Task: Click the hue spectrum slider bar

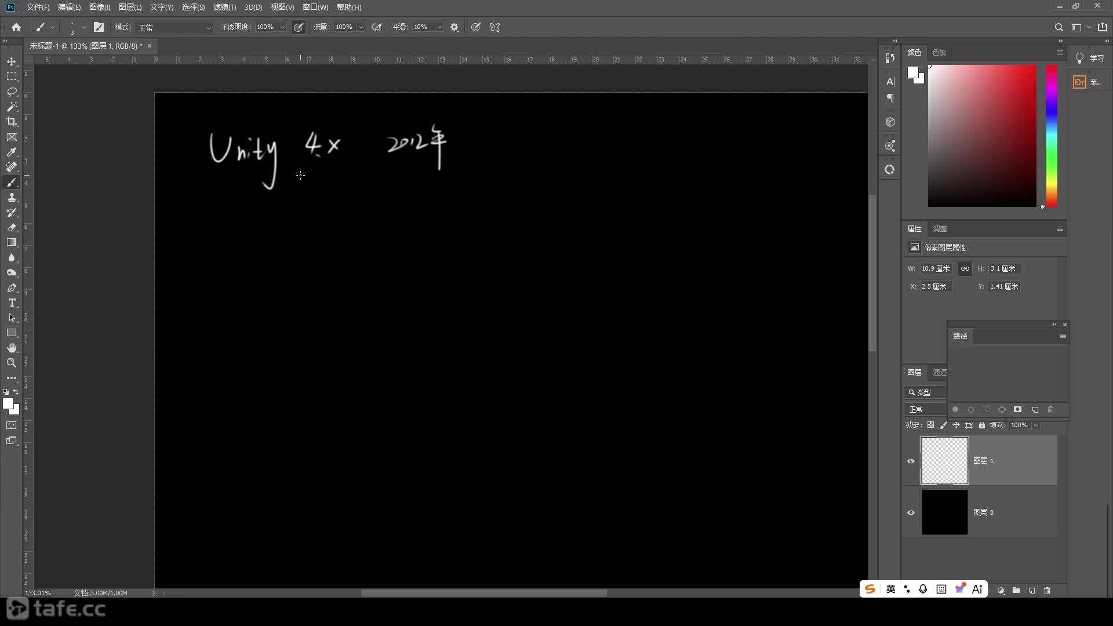Action: tap(1052, 136)
